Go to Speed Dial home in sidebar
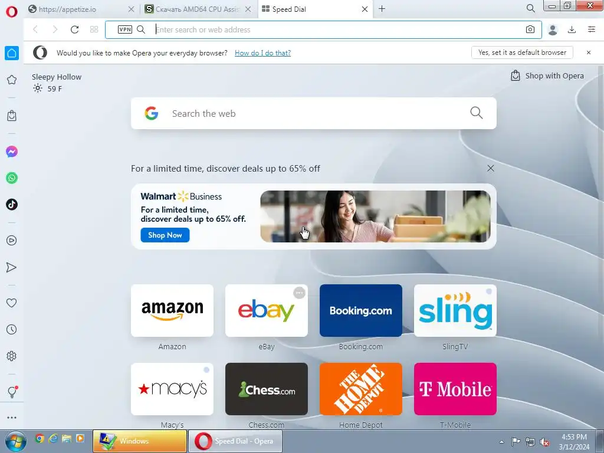 12,53
